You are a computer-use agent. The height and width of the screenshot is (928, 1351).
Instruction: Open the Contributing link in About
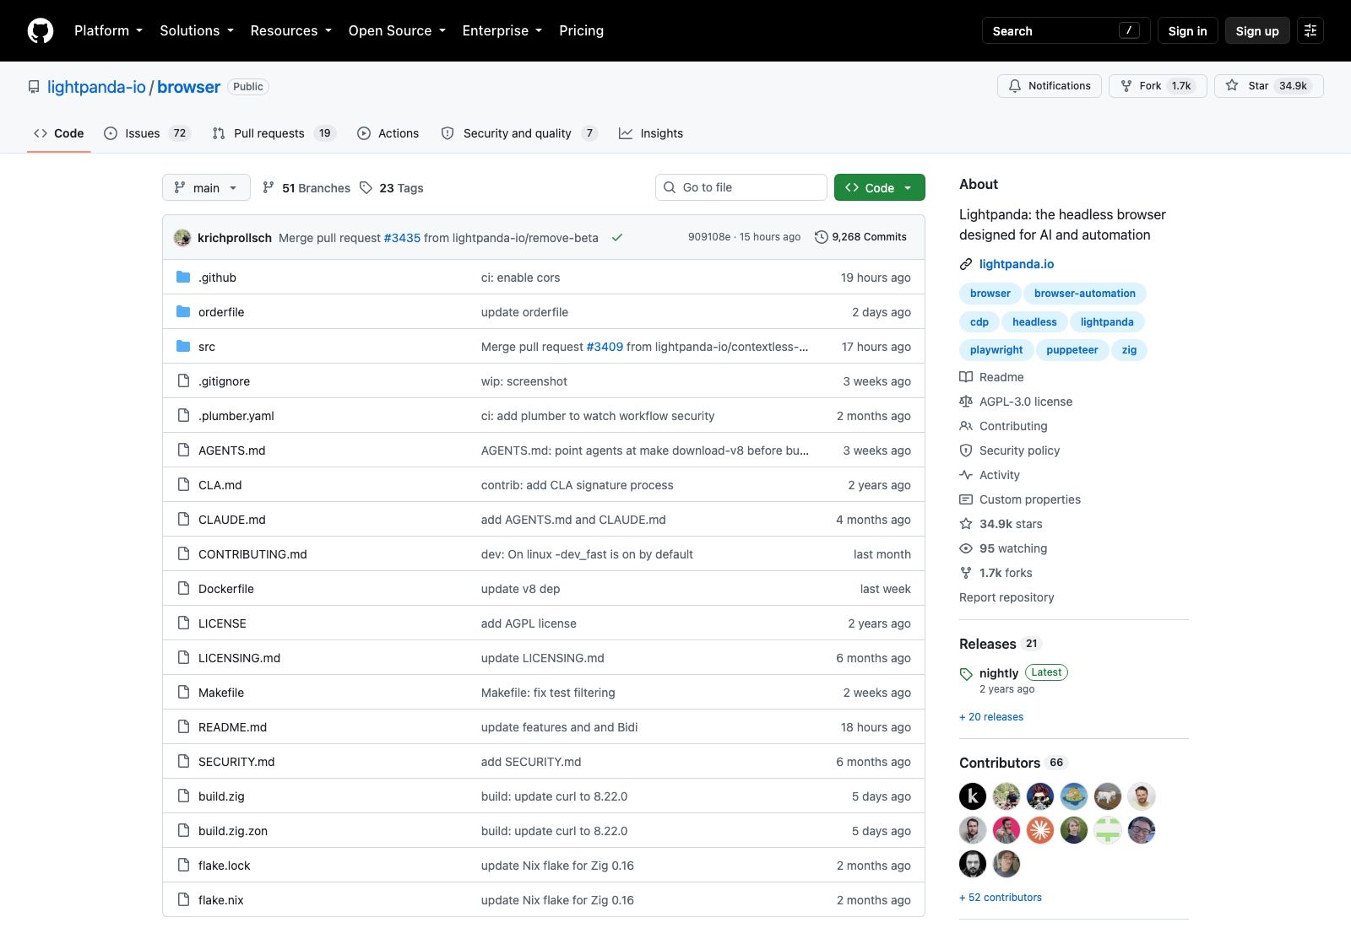(x=1004, y=426)
